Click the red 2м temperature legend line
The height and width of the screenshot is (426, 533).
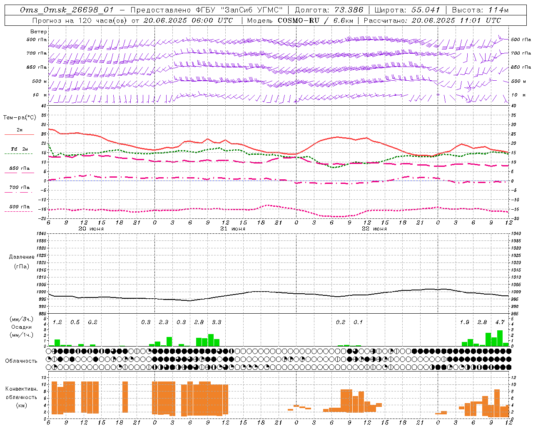pyautogui.click(x=19, y=135)
